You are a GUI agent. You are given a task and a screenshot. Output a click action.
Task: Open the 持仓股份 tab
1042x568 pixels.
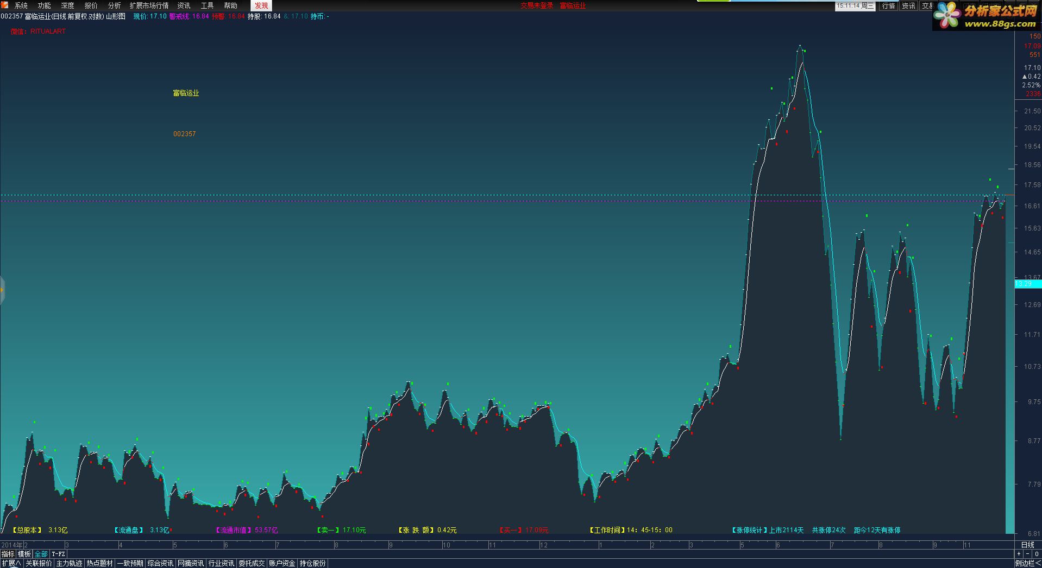(x=312, y=564)
